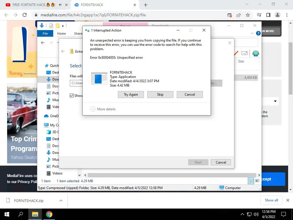Click the Explorer horizontal scrollbar
This screenshot has width=293, height=220.
click(172, 175)
